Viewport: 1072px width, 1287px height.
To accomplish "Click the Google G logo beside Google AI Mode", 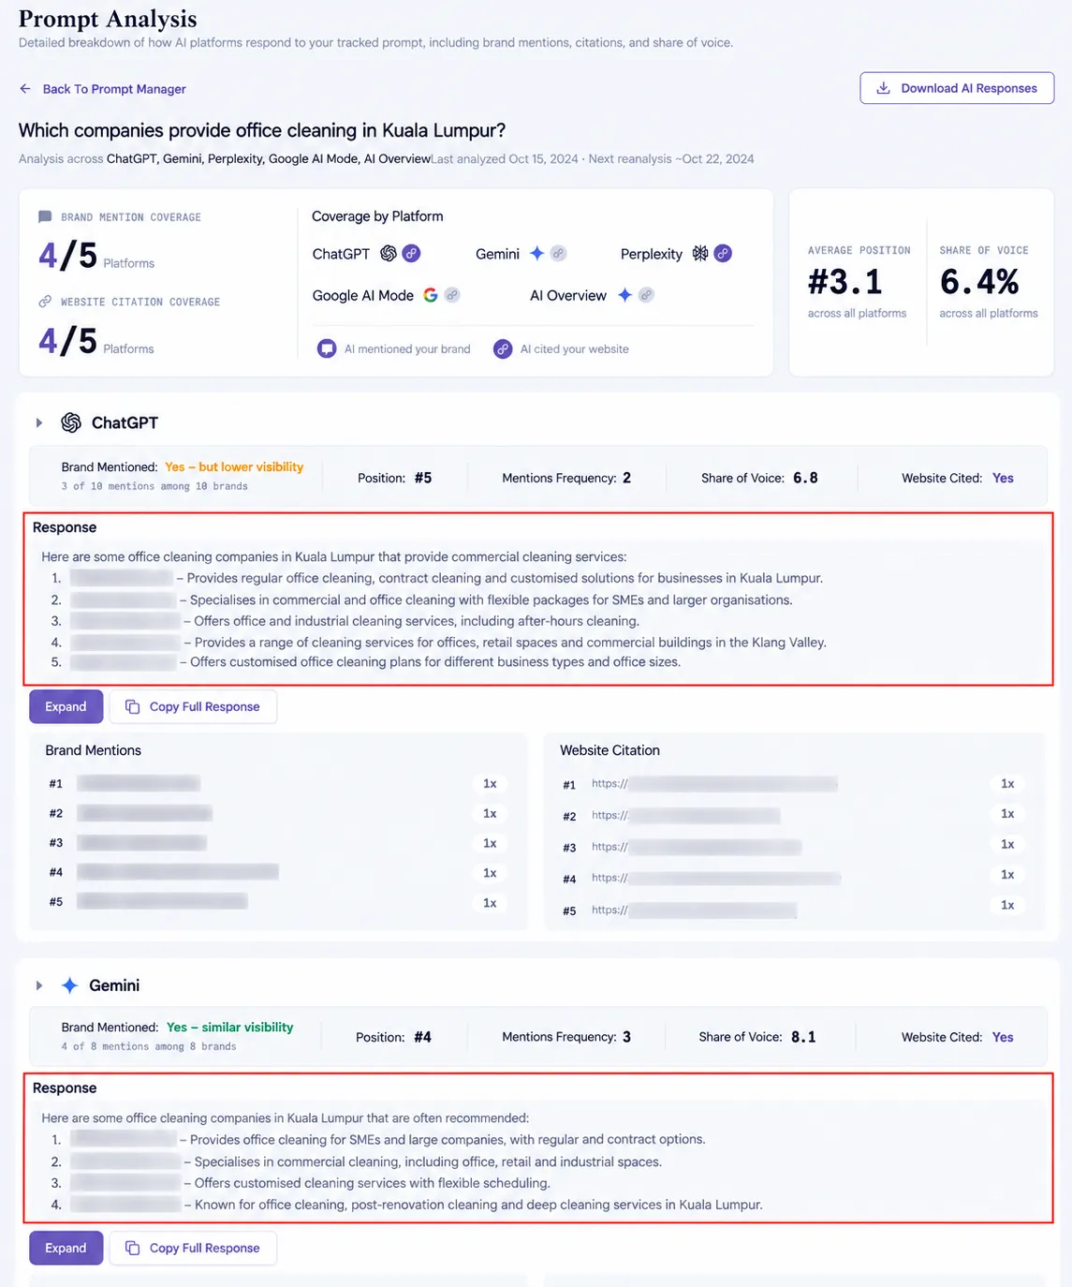I will (x=431, y=295).
